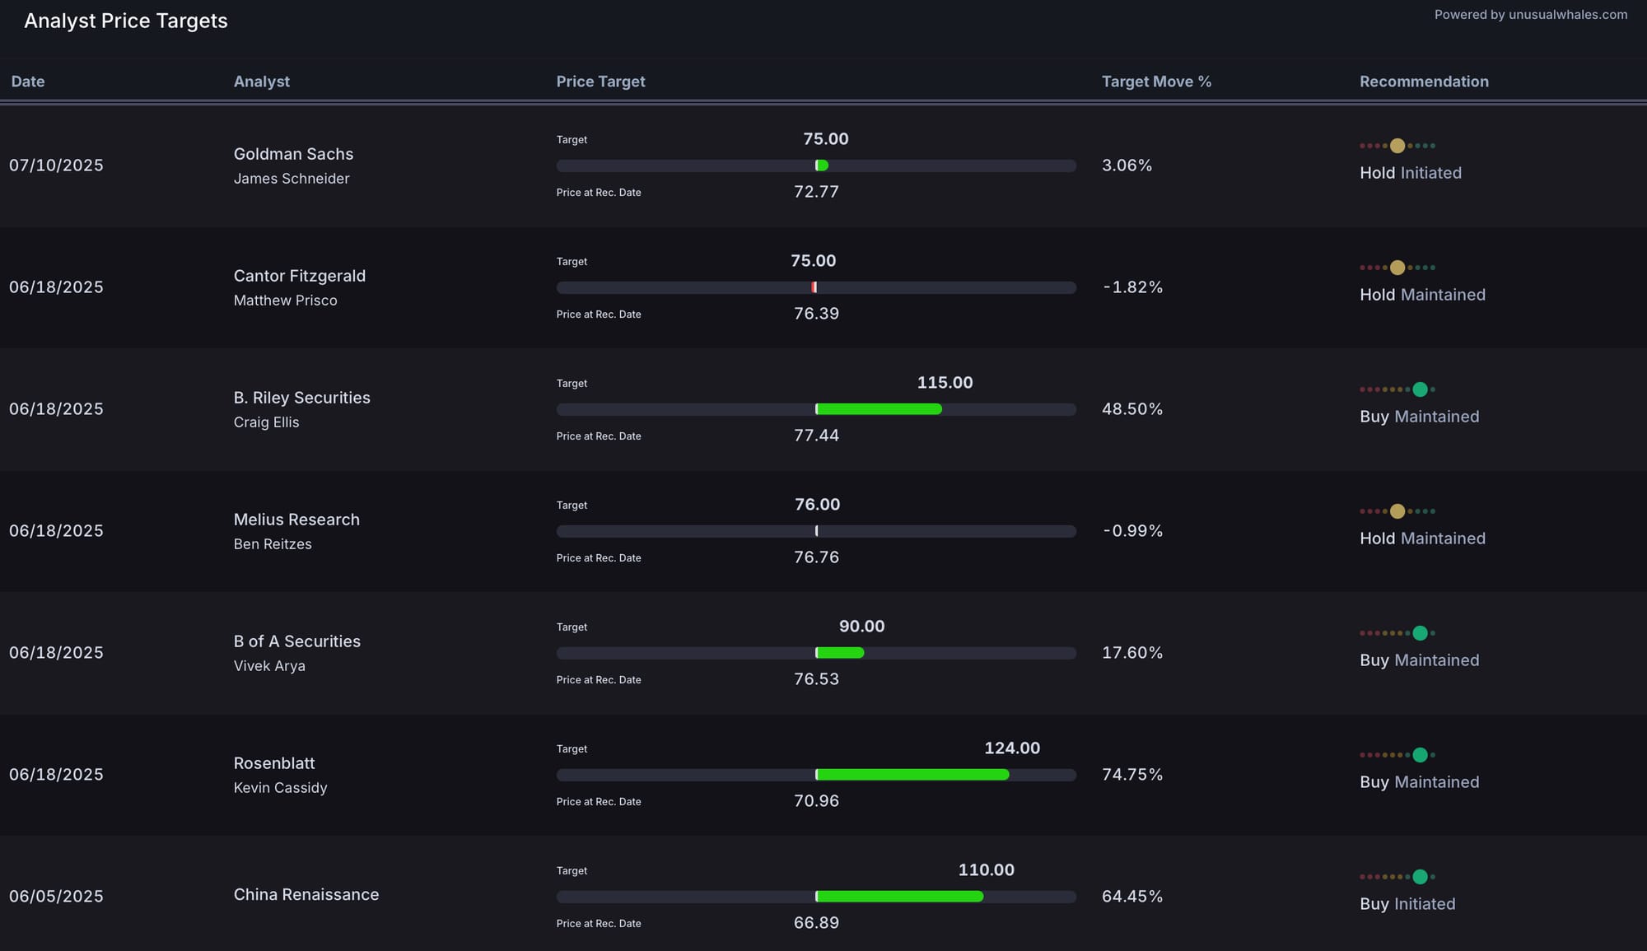
Task: Click the Rosenblatt price target bar
Action: (816, 775)
